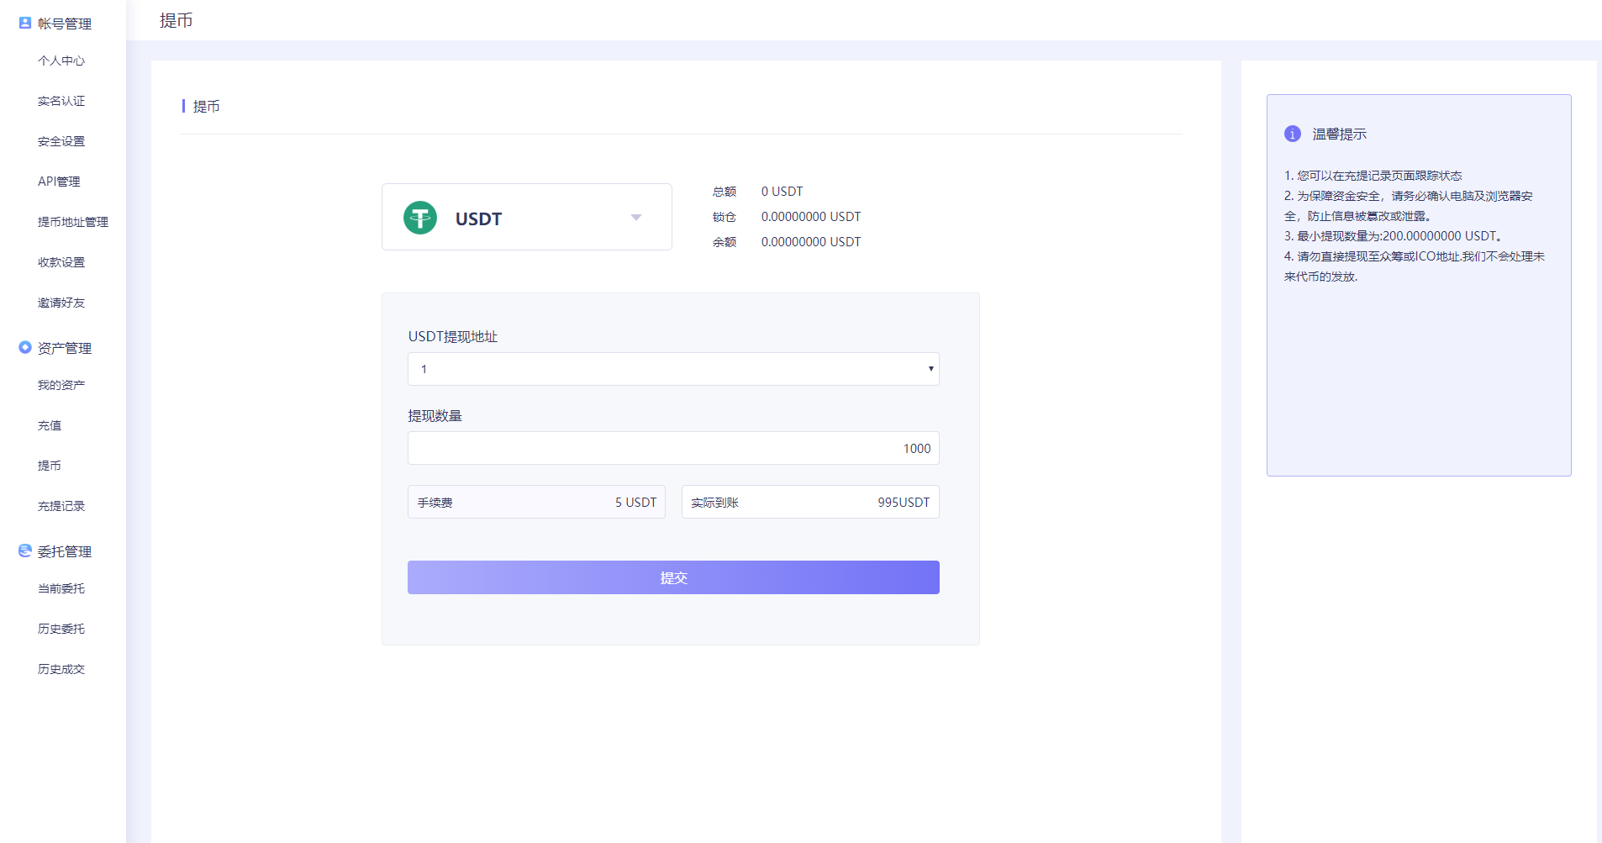Open 充值 deposit page

coord(50,425)
